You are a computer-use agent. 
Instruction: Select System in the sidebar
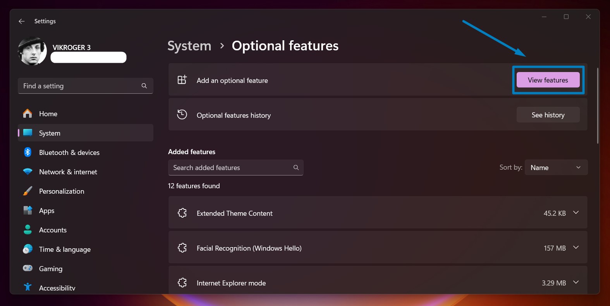tap(86, 133)
